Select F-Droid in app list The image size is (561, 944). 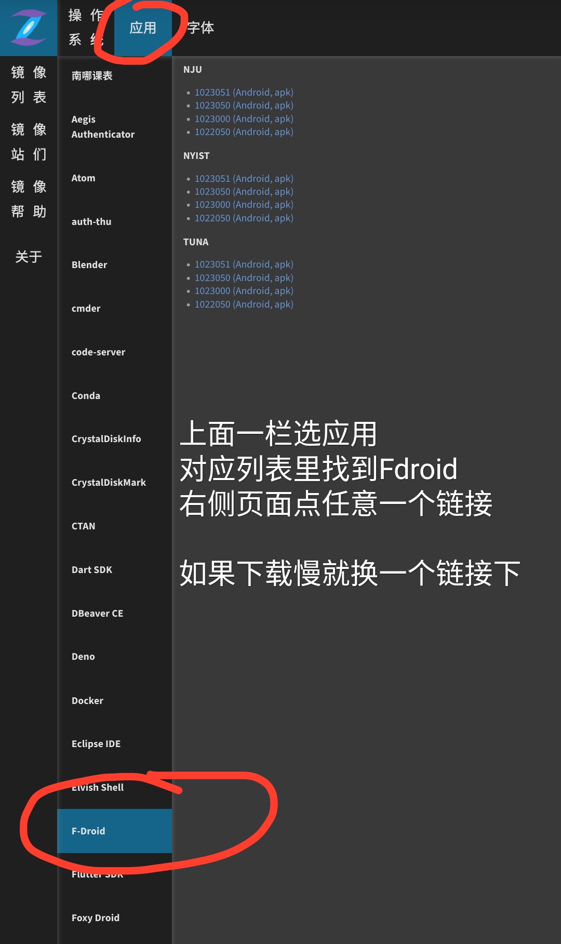114,831
